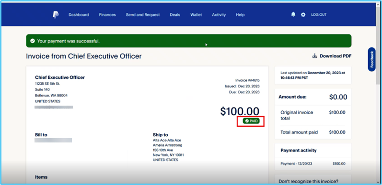Select '156 10th Ave' shipping line
The image size is (382, 185).
click(x=163, y=150)
